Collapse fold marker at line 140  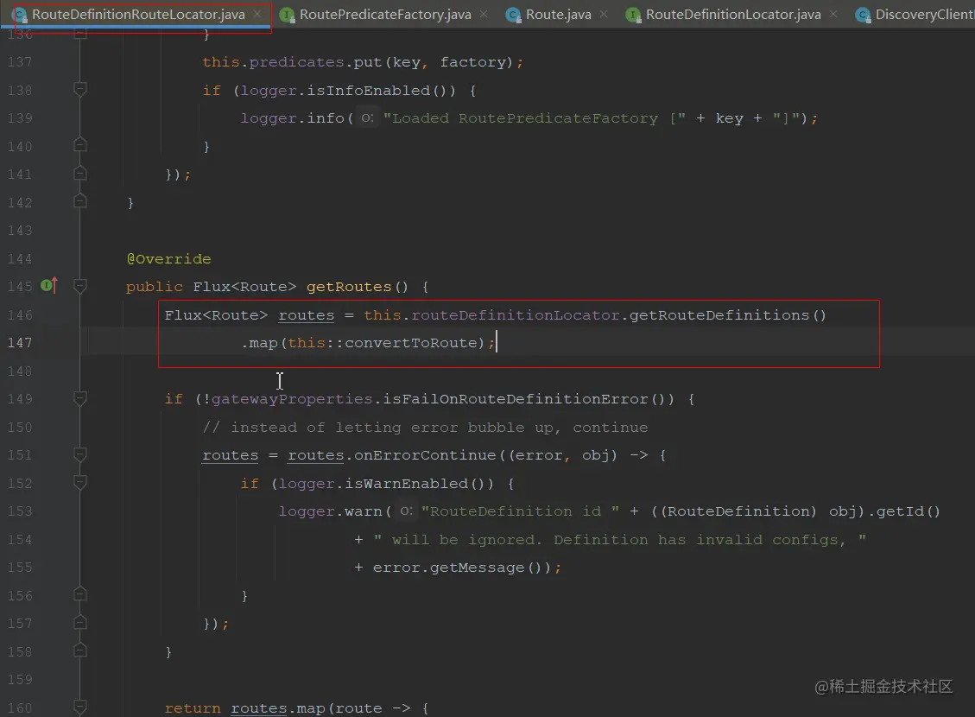click(x=80, y=145)
